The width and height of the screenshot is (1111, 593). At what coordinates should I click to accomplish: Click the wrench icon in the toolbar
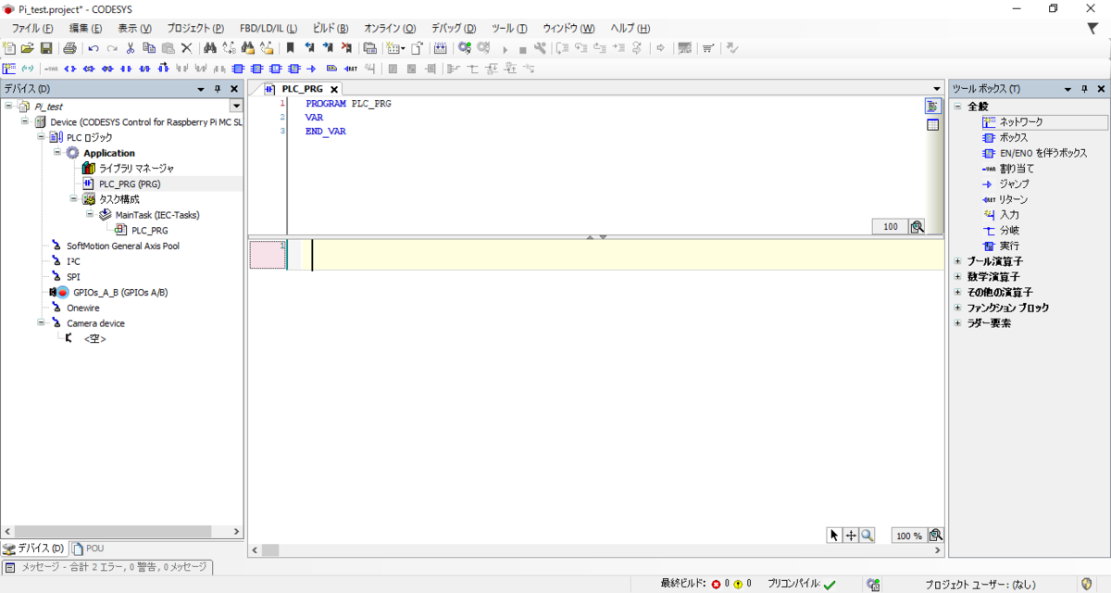(x=540, y=48)
